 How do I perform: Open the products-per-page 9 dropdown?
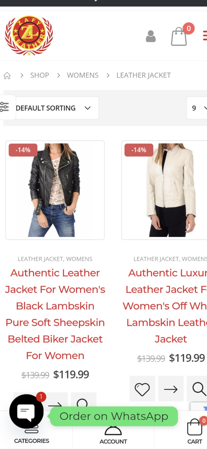tap(197, 108)
